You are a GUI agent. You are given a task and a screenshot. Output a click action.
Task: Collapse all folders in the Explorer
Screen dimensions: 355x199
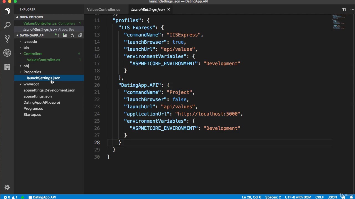click(80, 35)
